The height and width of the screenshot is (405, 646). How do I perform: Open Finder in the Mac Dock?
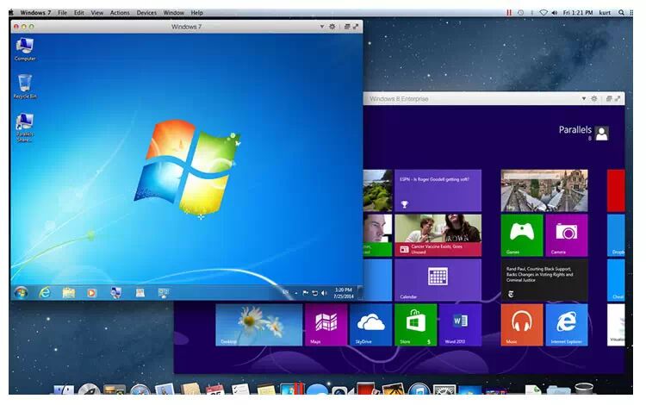point(64,389)
